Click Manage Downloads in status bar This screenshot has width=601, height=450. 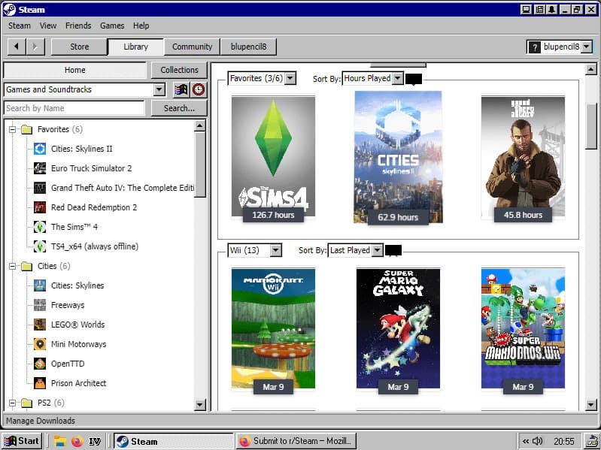[x=41, y=421]
